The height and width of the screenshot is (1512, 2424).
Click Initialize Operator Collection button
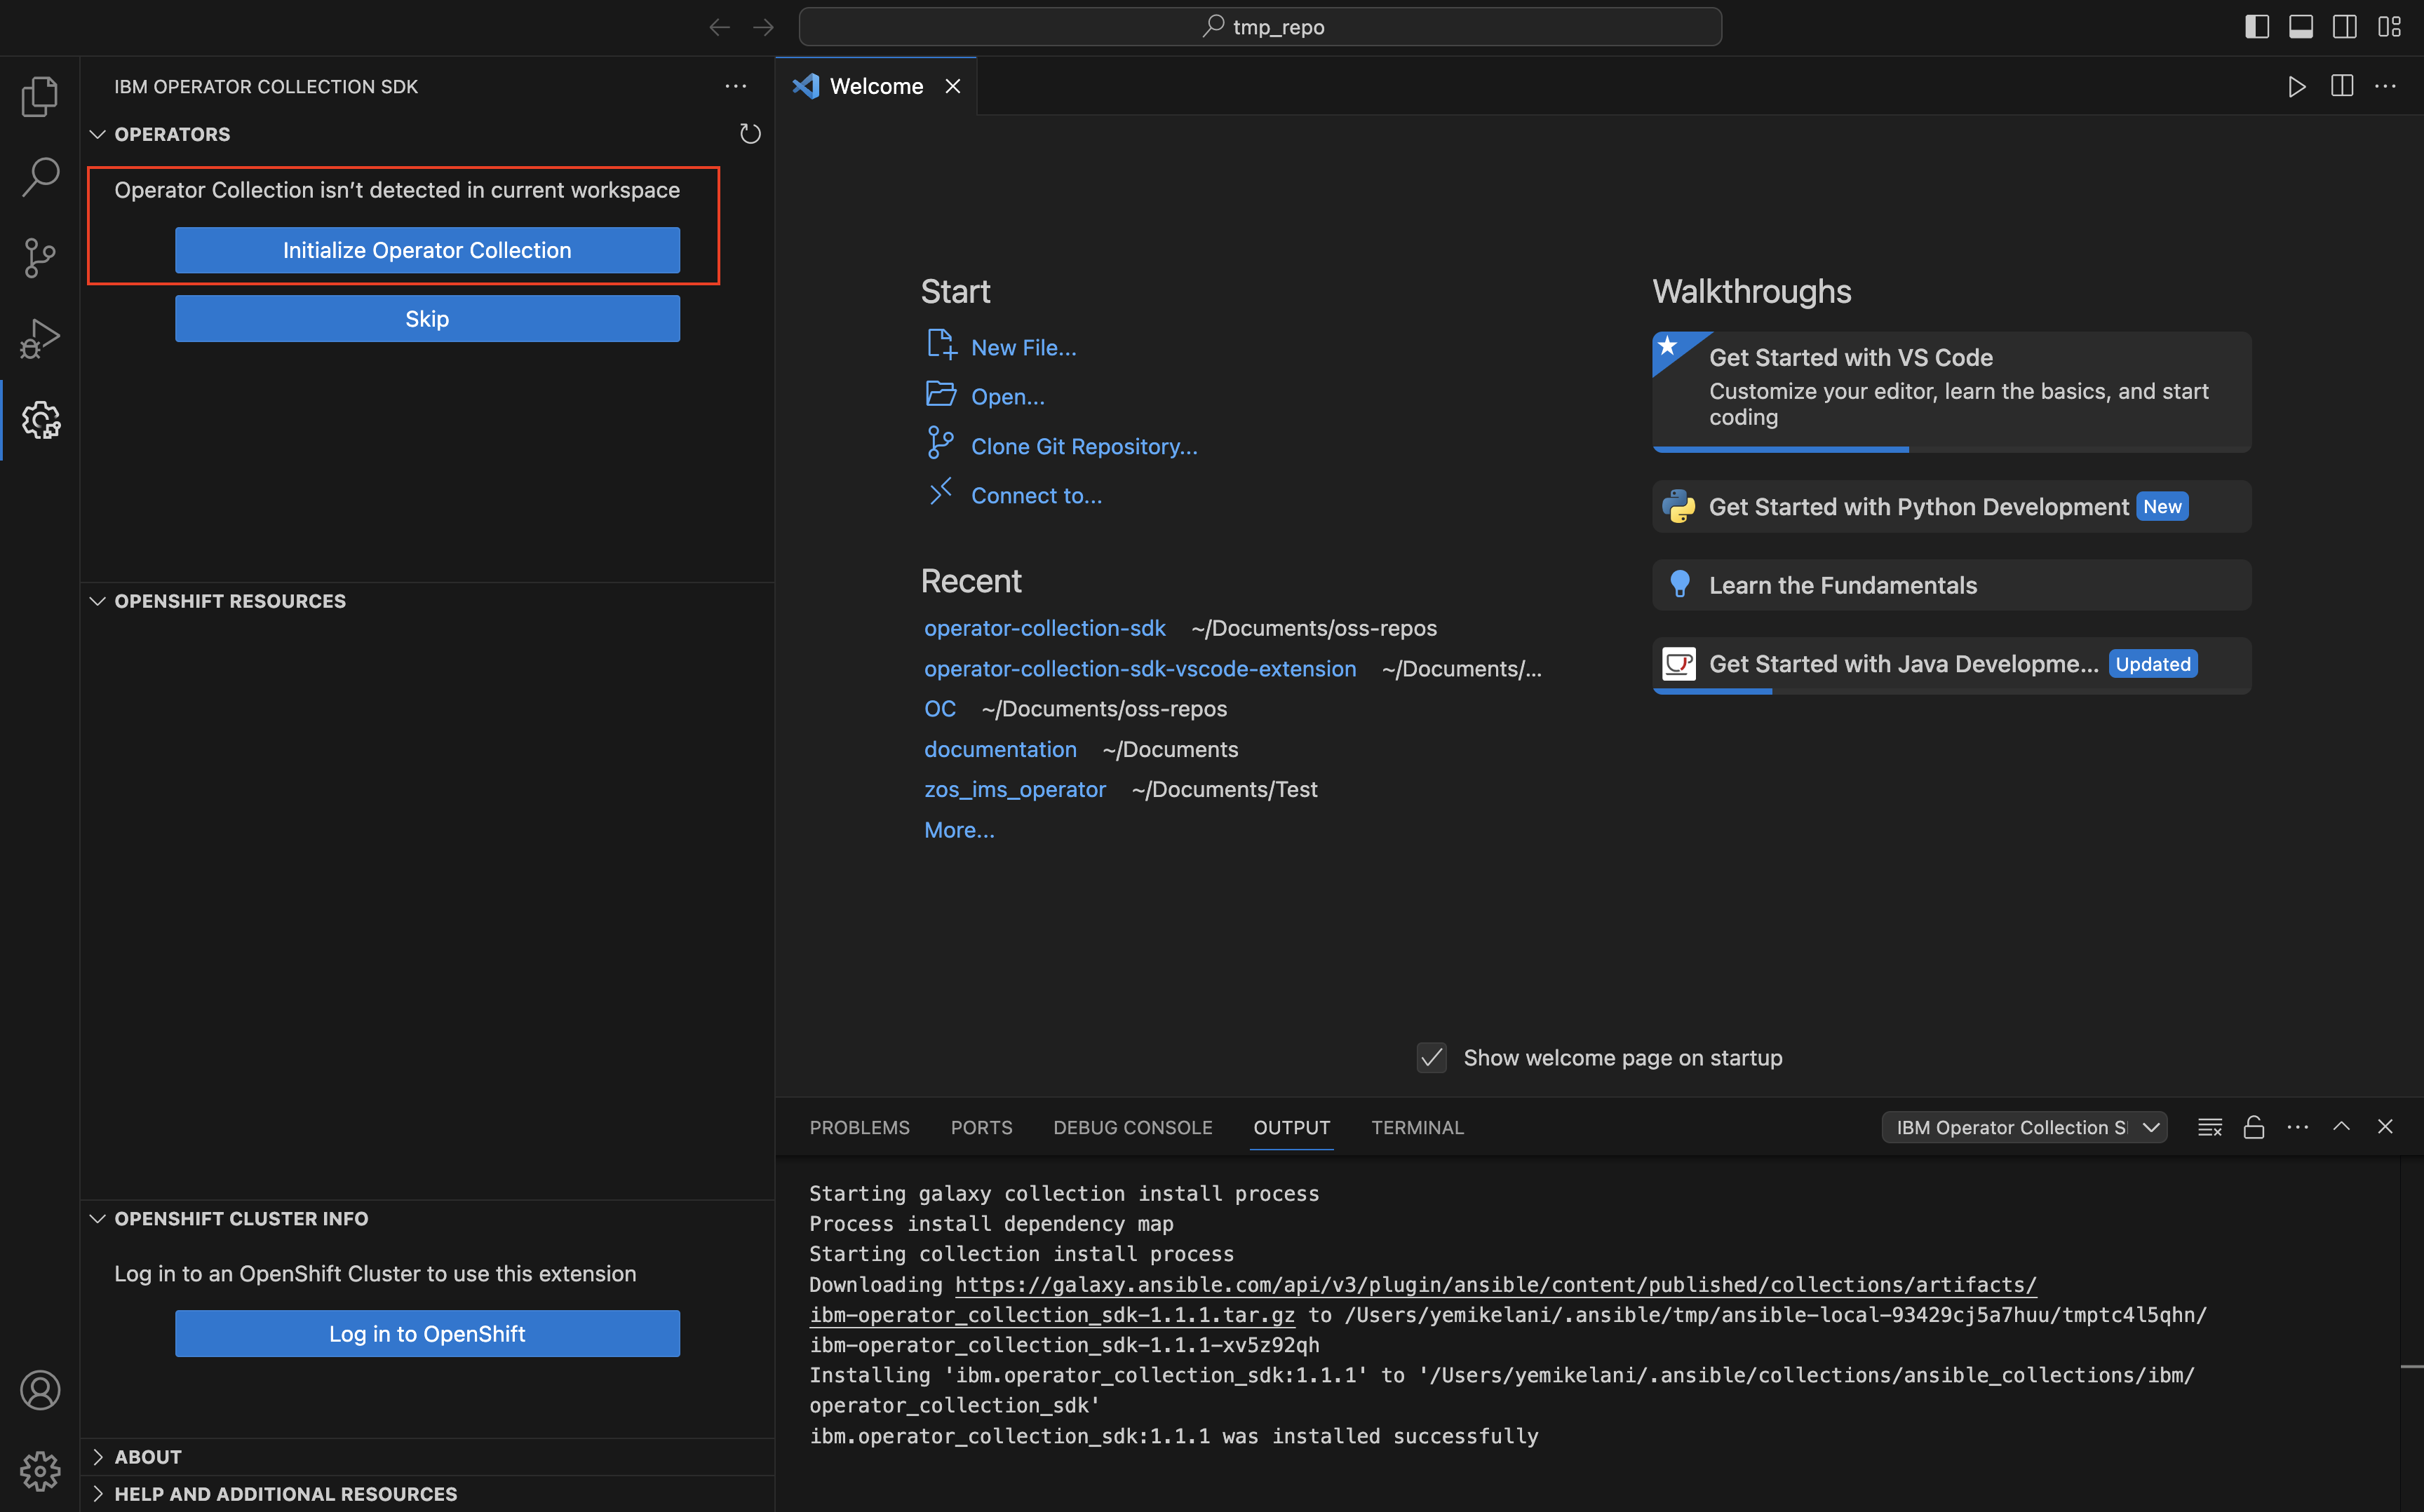(427, 250)
